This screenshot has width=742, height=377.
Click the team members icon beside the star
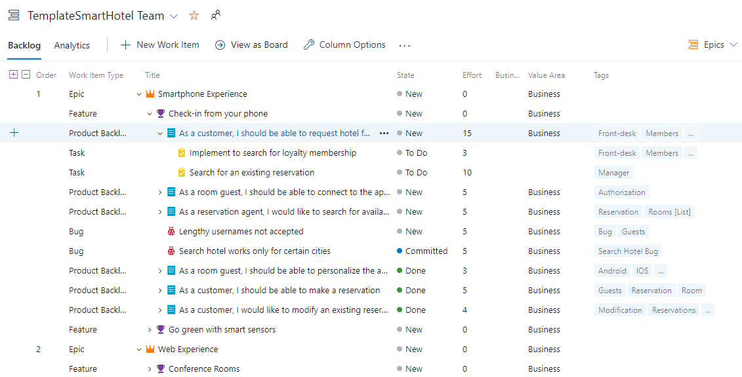[215, 15]
